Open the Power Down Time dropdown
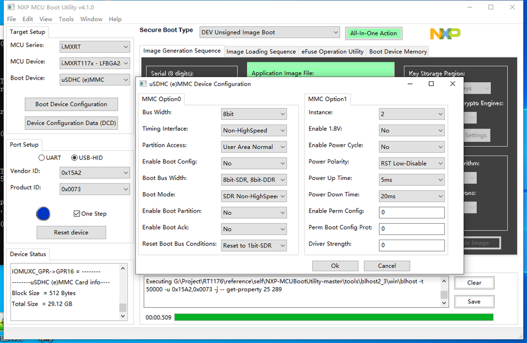 tap(411, 196)
